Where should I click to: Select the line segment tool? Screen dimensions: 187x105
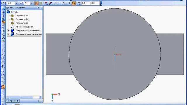[x=3, y=55]
